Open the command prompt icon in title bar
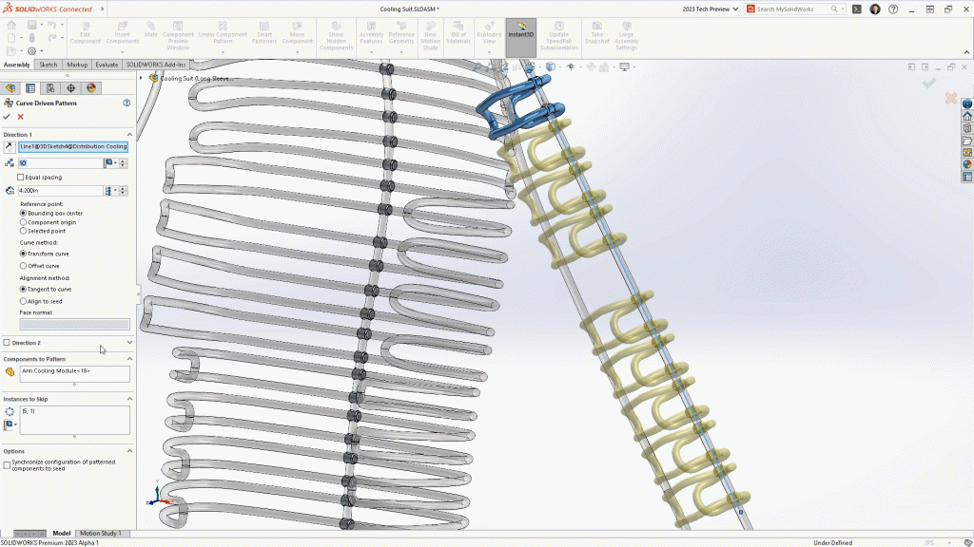Screen dimensions: 974x547 857,9
